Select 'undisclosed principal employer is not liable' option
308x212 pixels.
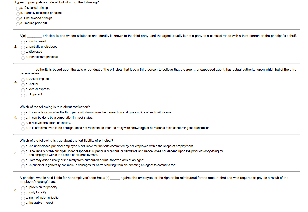pyautogui.click(x=23, y=147)
